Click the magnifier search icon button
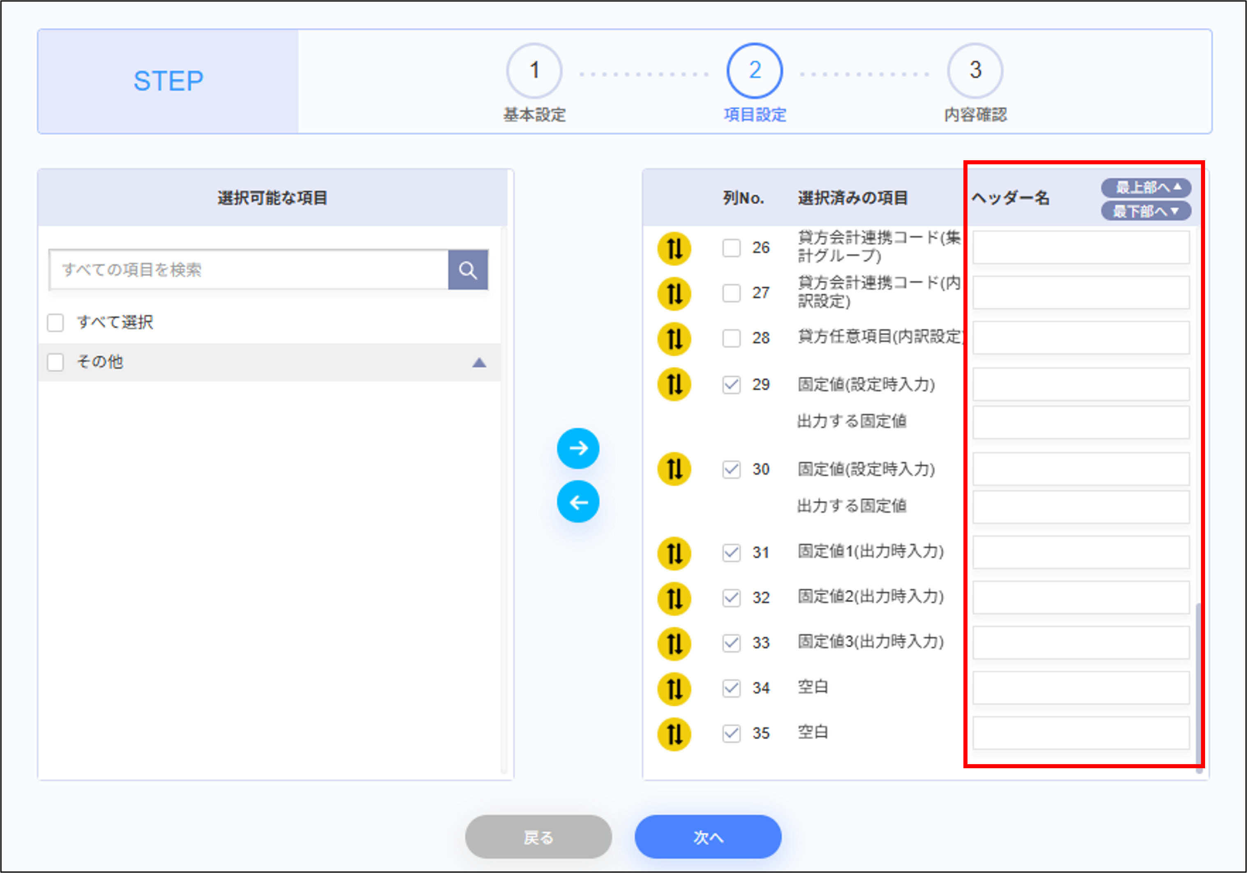 468,270
